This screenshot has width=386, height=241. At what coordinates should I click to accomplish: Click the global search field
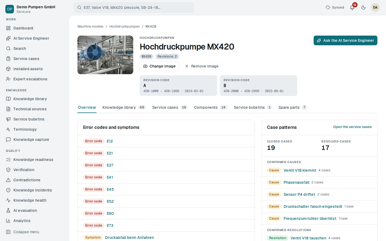(134, 7)
